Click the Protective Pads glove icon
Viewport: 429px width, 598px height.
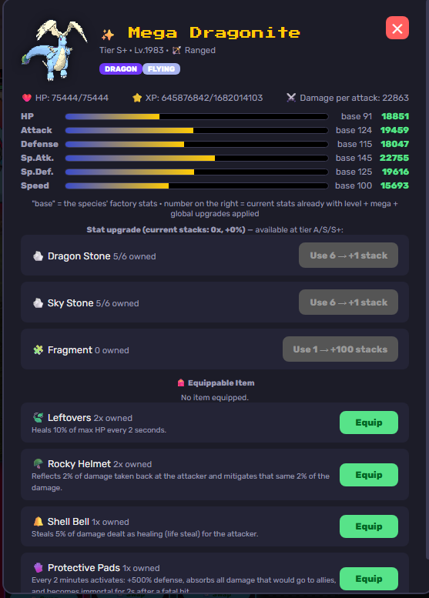(x=39, y=568)
